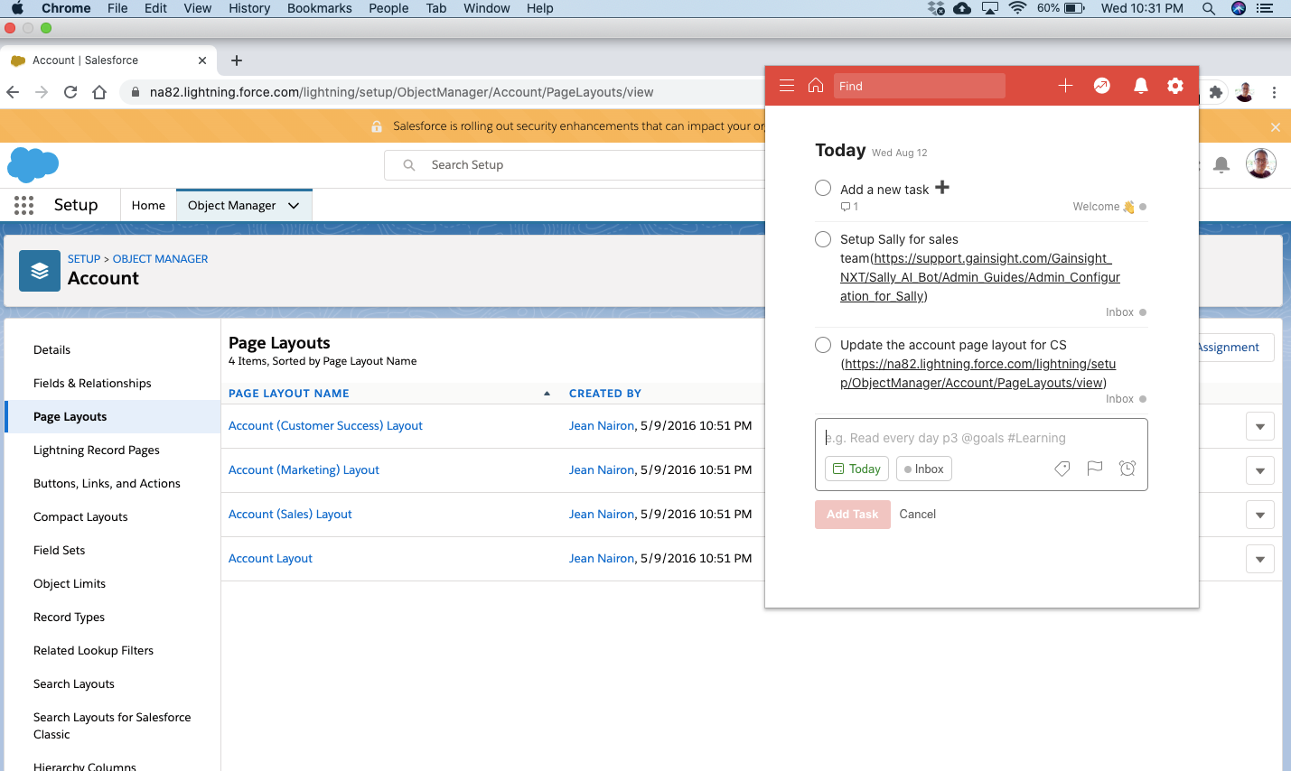Switch to the Setup Home tab
The image size is (1291, 771).
click(x=148, y=206)
